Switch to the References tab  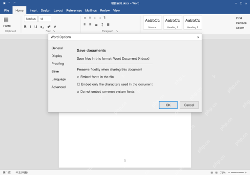(x=74, y=11)
